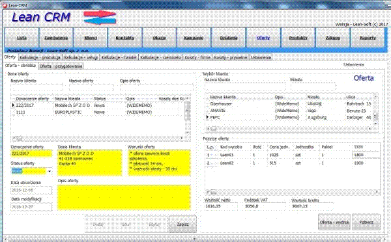Click the Opis oferty filter field at top
Image resolution: width=391 pixels, height=242 pixels.
coord(156,87)
